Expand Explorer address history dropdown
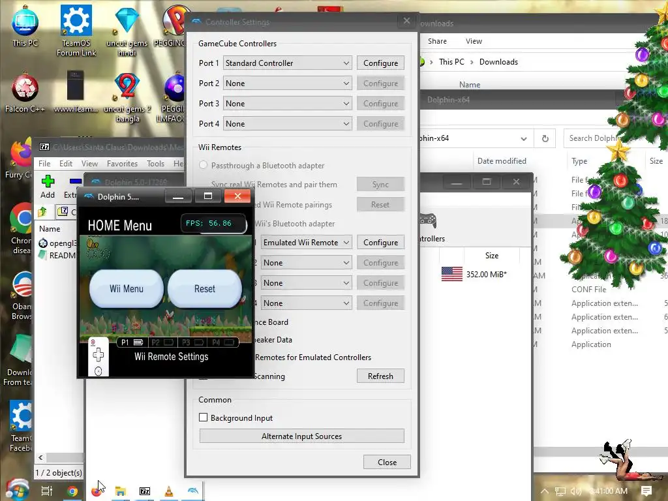668x501 pixels. 524,138
